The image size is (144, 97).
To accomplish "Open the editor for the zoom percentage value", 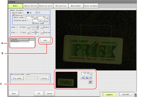I will pos(91,73).
